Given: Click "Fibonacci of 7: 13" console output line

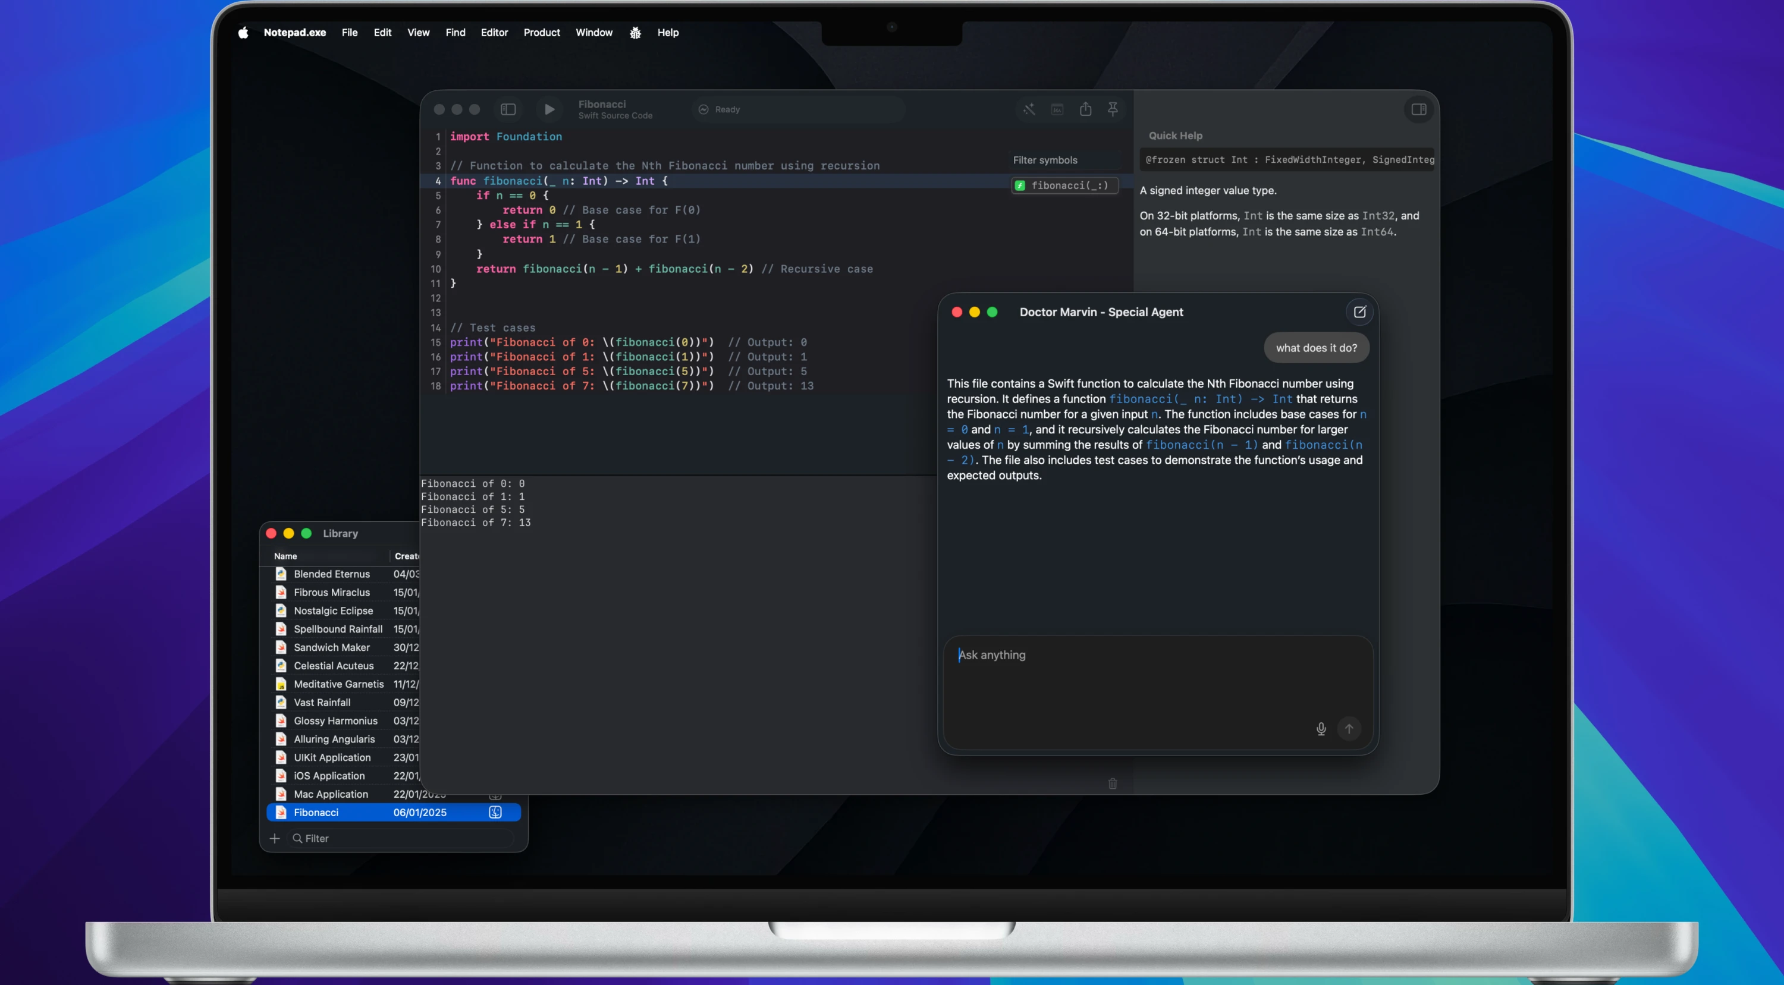Looking at the screenshot, I should 476,523.
